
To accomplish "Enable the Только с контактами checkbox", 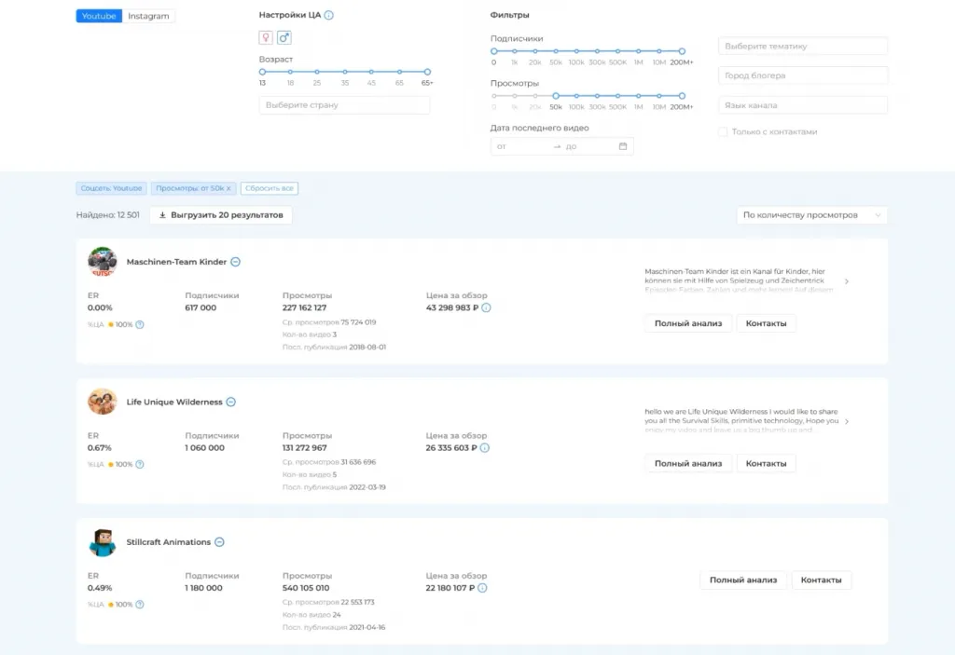I will pyautogui.click(x=723, y=131).
